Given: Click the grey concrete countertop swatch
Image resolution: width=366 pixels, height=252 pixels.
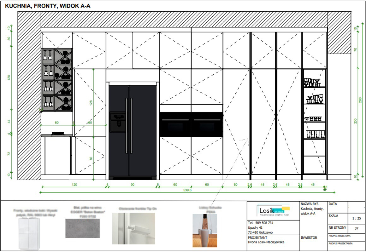Looking at the screenshot, I should coord(82,228).
